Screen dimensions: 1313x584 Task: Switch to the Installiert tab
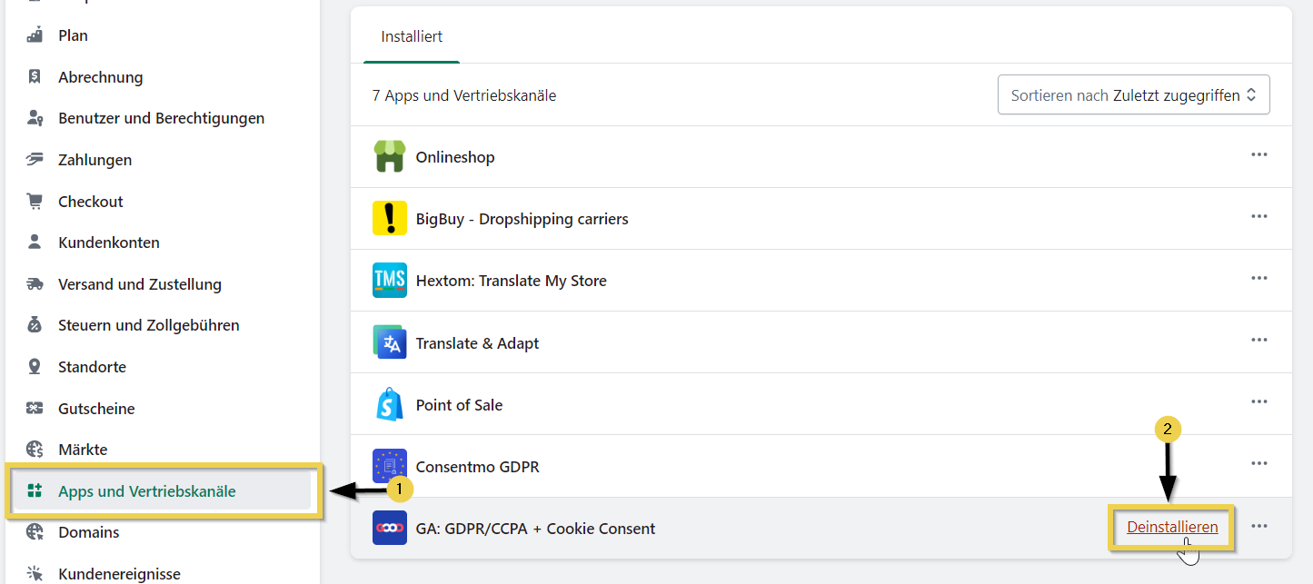click(x=412, y=37)
